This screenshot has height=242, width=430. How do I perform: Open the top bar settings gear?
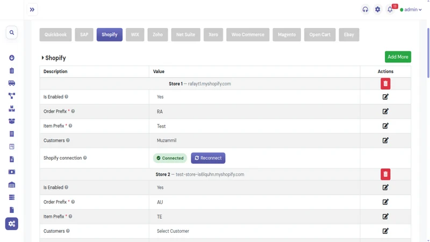378,9
